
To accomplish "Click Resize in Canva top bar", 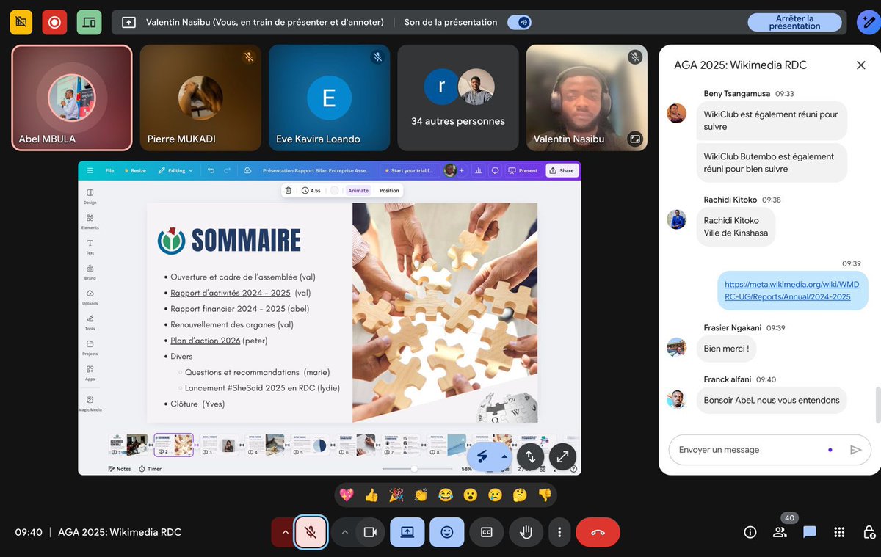I will coord(135,170).
